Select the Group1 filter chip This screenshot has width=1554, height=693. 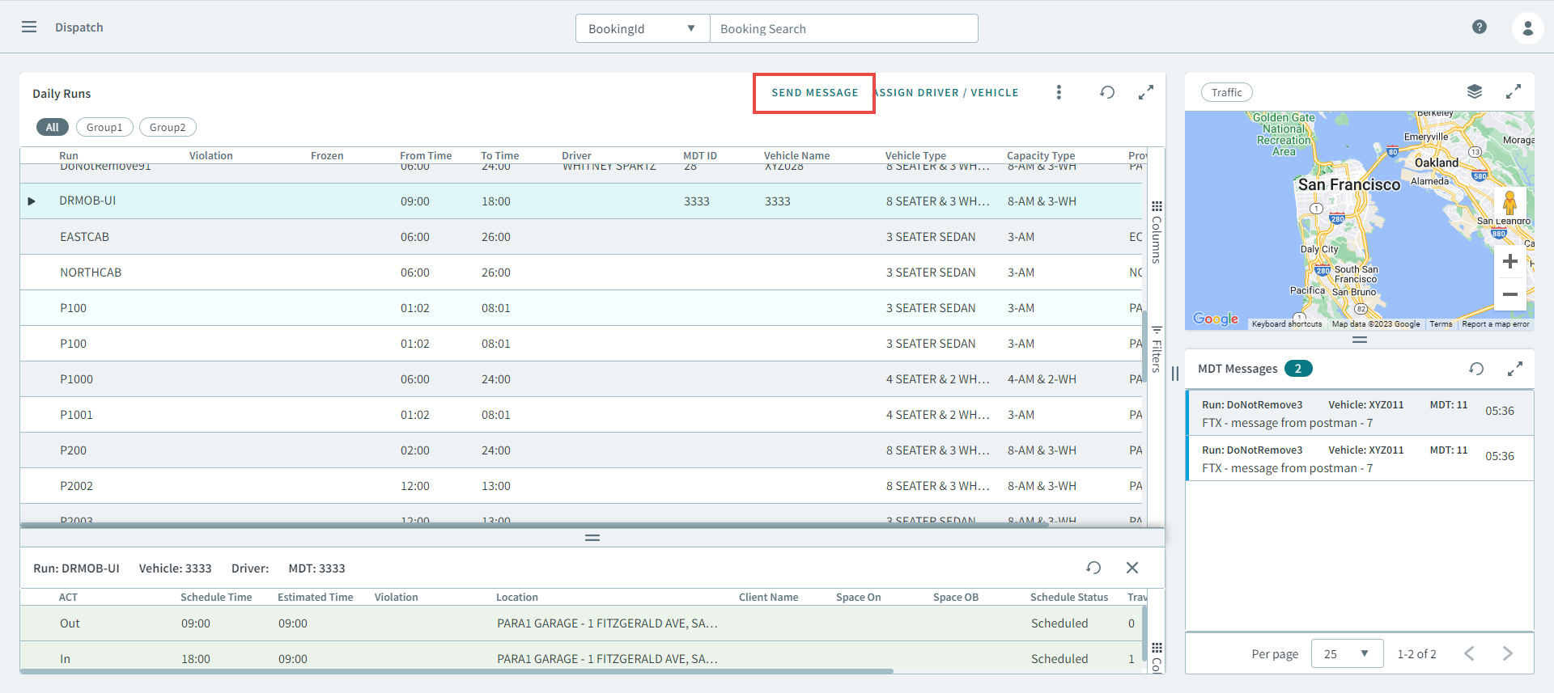(x=104, y=128)
